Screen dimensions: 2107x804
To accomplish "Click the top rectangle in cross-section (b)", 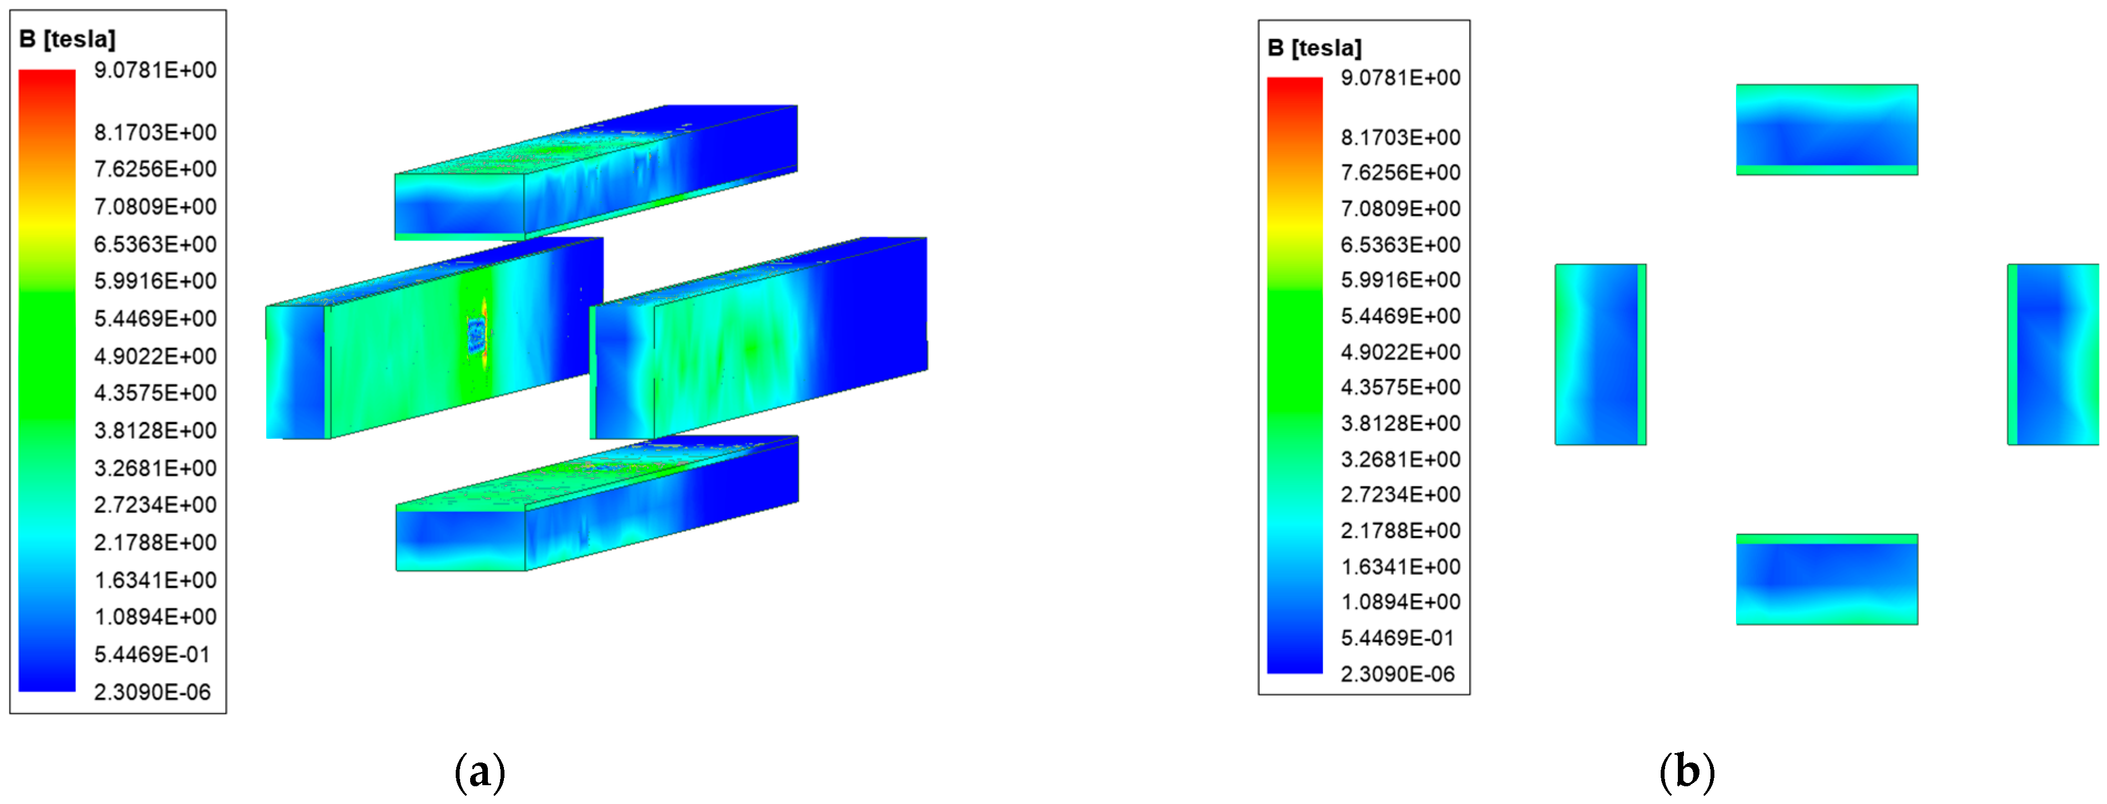I will point(1826,129).
